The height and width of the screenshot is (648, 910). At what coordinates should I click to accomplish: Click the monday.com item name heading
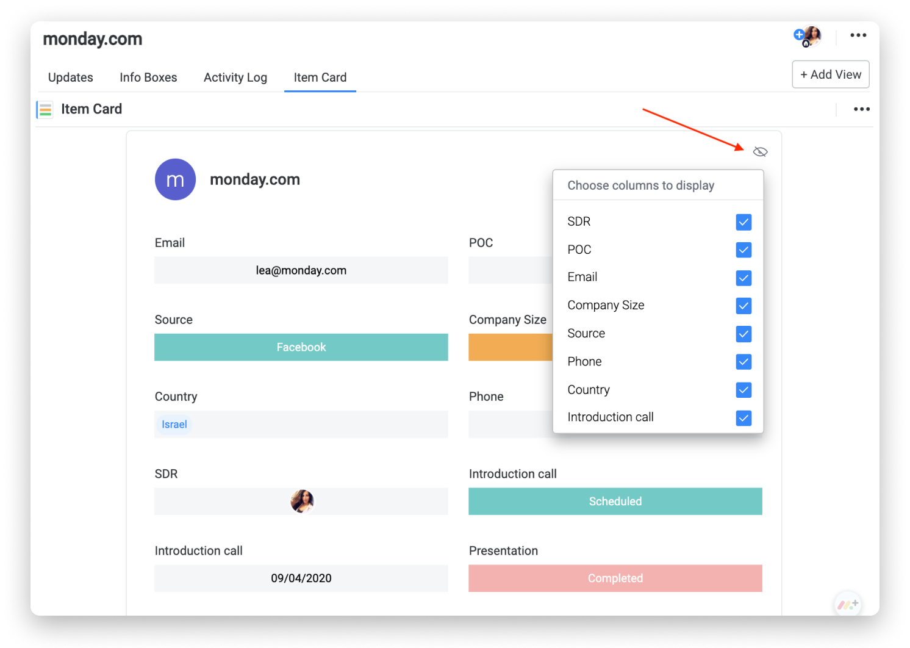(255, 179)
